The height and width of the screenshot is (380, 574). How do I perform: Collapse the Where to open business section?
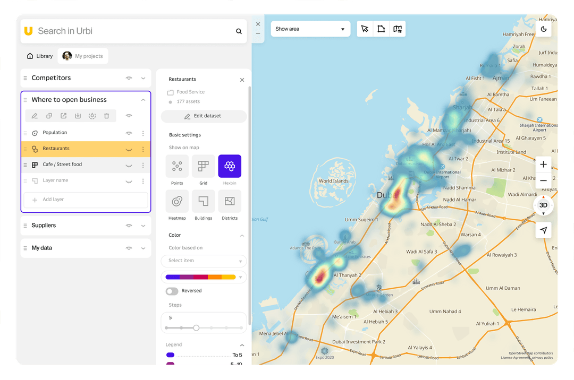143,99
